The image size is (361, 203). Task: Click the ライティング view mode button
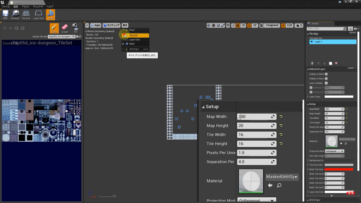(x=111, y=25)
